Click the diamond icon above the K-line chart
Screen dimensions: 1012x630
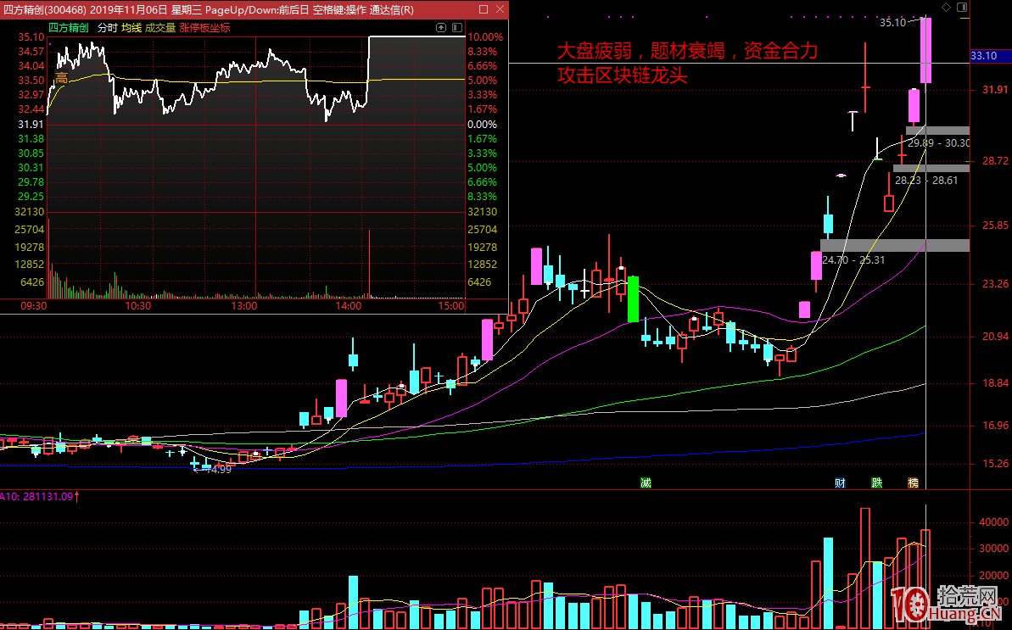pos(946,7)
